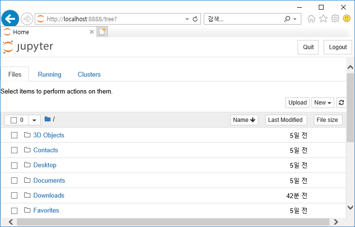Click the folder icon beside Documents

pos(27,180)
